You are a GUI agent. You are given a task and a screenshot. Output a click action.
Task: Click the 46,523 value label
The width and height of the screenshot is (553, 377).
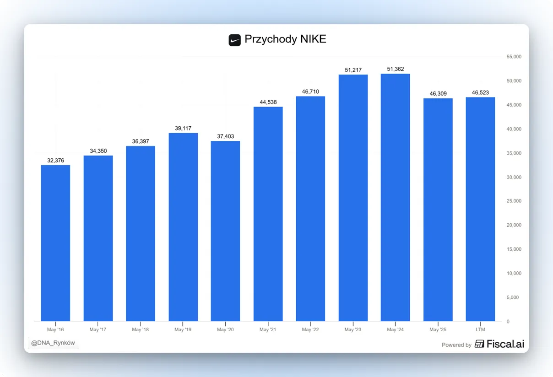pyautogui.click(x=480, y=92)
